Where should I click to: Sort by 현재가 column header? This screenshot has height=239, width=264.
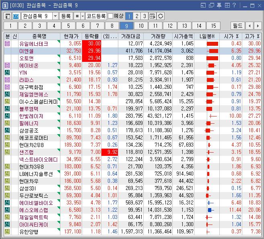coord(71,36)
